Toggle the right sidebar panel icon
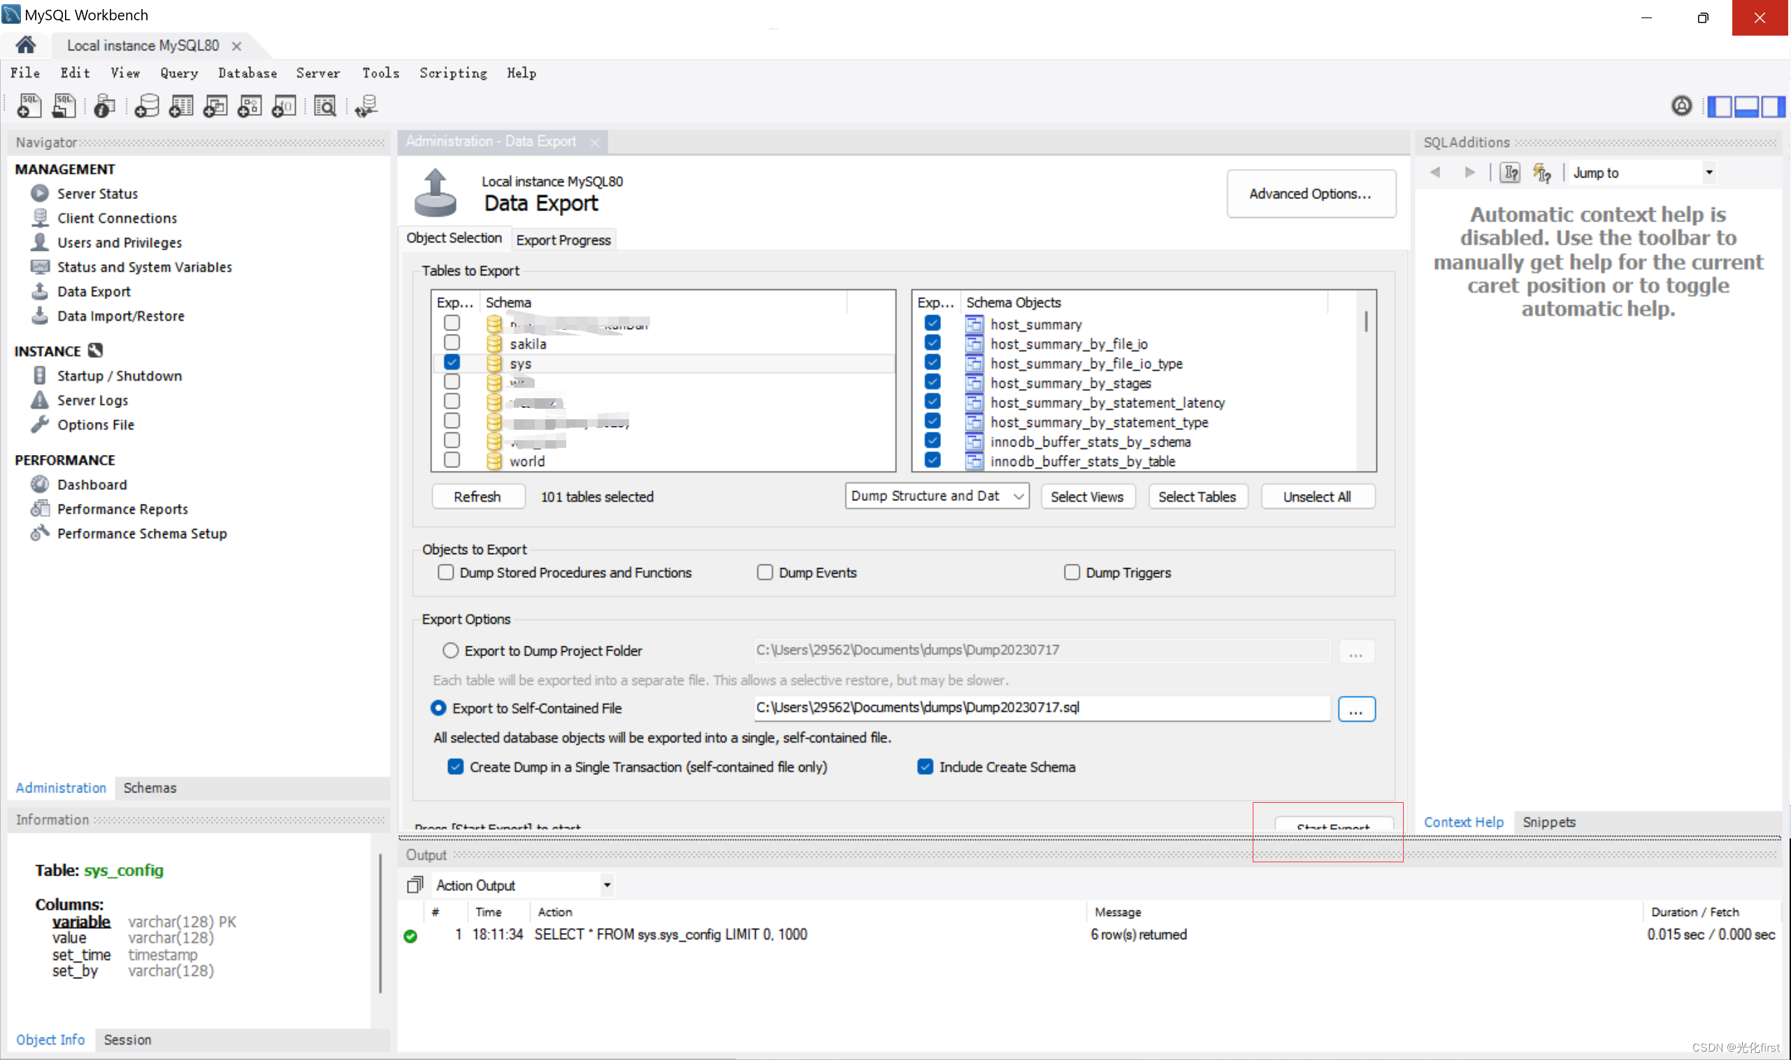The width and height of the screenshot is (1791, 1060). tap(1772, 106)
